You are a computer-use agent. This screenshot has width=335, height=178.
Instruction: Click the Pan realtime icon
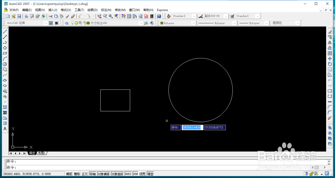pyautogui.click(x=99, y=16)
